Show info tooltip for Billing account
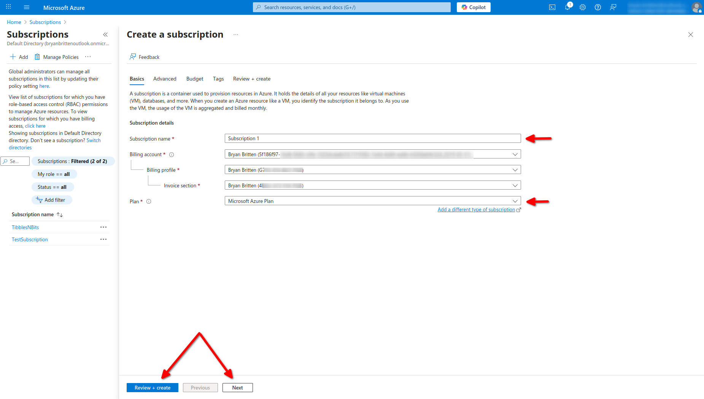 172,155
